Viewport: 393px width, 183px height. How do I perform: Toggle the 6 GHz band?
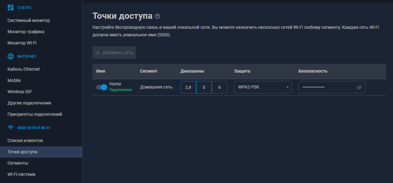(219, 87)
